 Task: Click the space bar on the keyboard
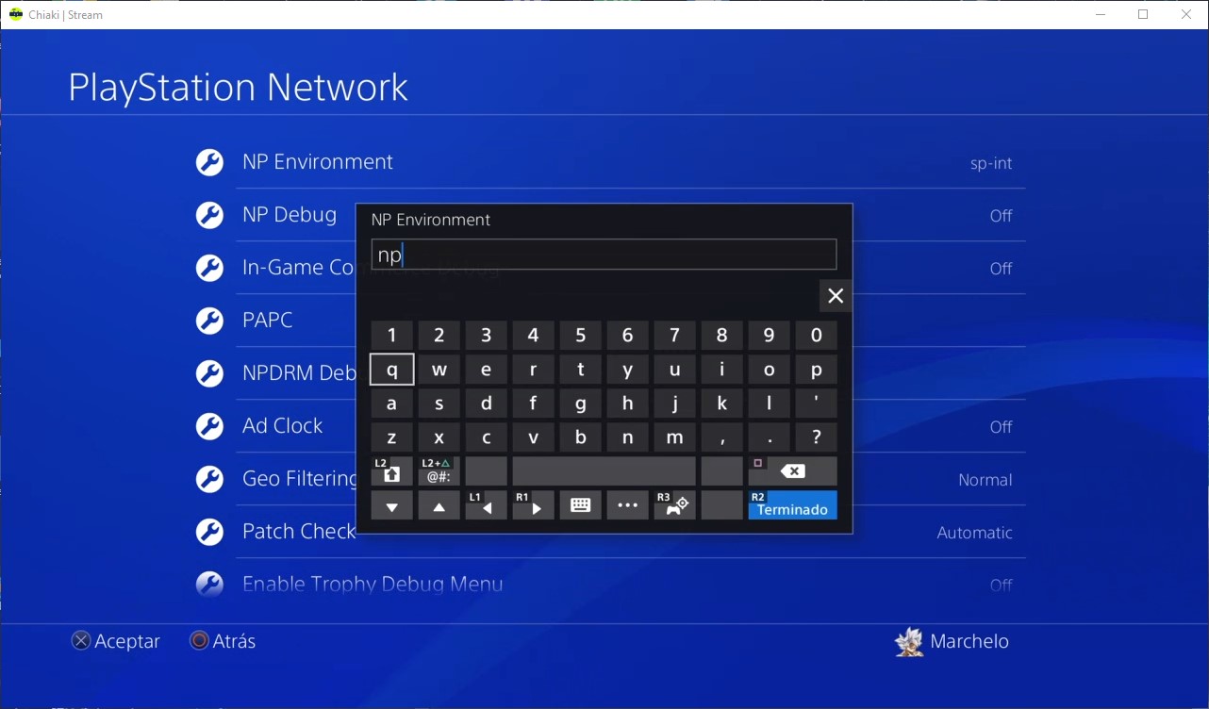click(x=604, y=471)
